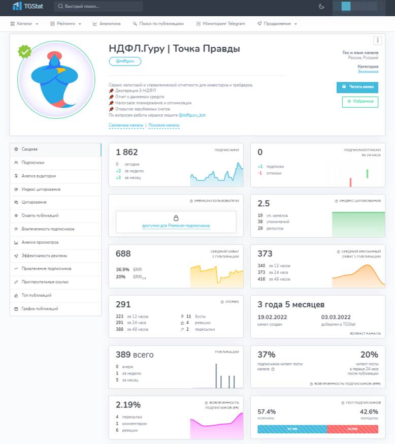Open three-dot channel options menu

pos(377,41)
